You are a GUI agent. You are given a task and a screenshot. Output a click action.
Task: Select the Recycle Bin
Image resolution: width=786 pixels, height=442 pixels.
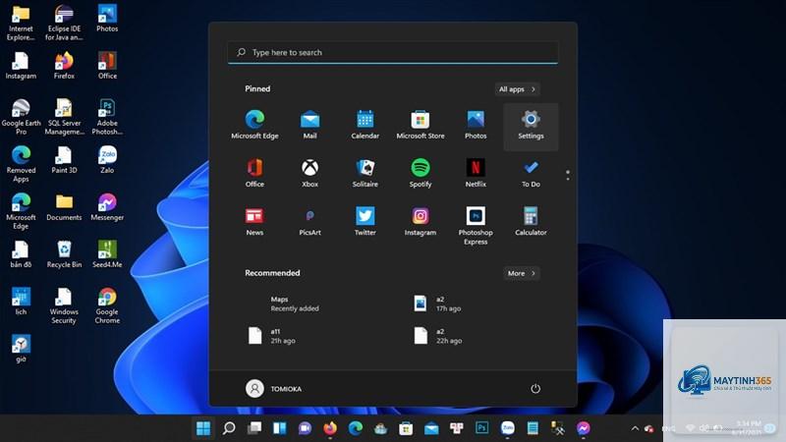pos(64,254)
